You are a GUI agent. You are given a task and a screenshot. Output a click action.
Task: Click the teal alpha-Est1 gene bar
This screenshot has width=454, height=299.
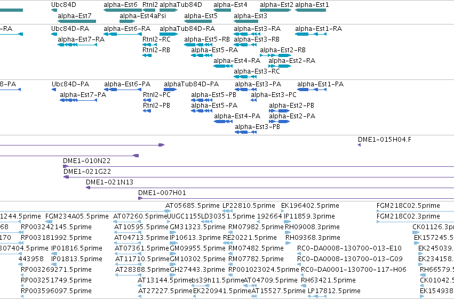[310, 10]
